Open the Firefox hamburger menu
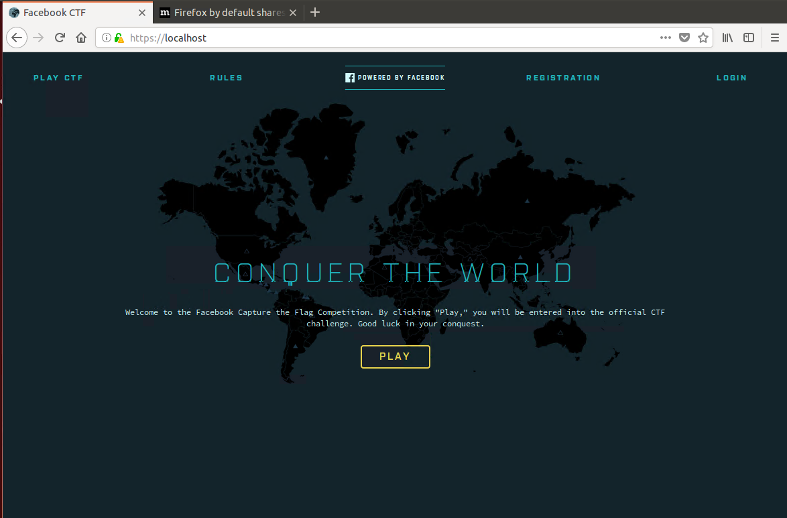This screenshot has height=518, width=787. [776, 38]
